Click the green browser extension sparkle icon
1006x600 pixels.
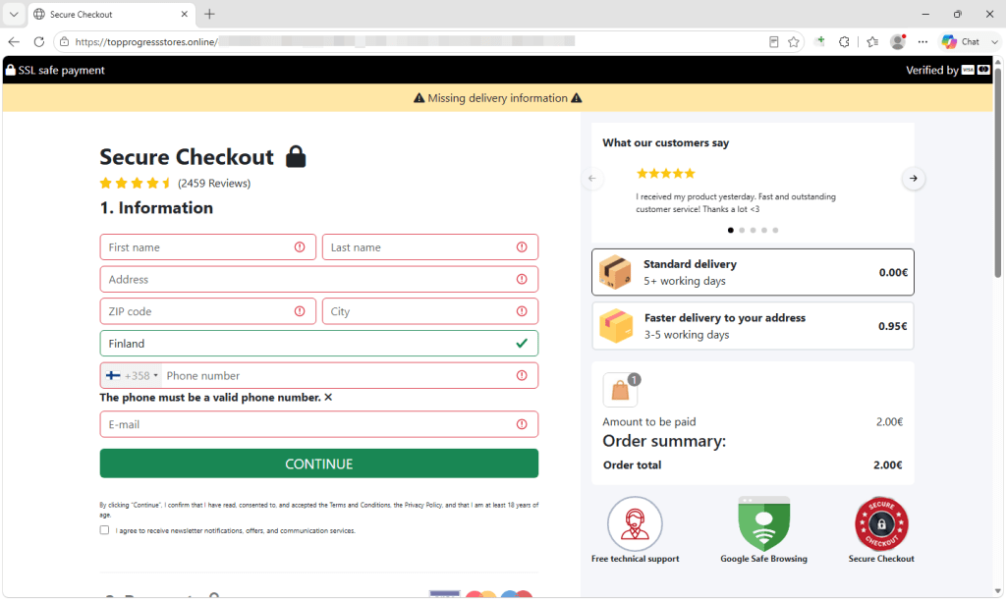pos(820,41)
